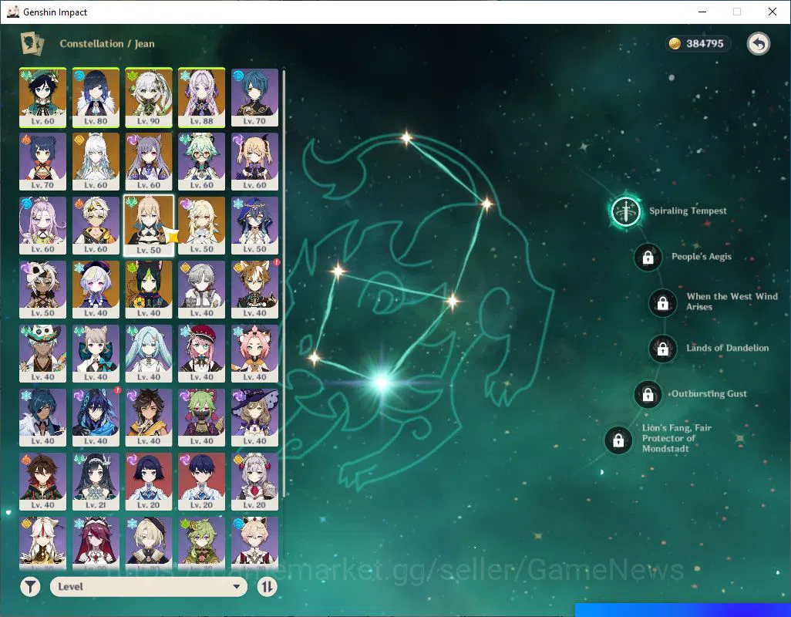The width and height of the screenshot is (791, 617).
Task: Click the red alert badge on Gorou's card
Action: click(277, 262)
